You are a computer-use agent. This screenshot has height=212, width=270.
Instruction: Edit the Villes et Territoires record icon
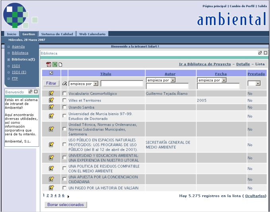[x=51, y=100]
